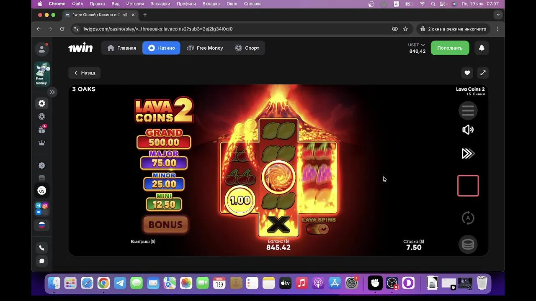Open the Free money sidebar promo
The height and width of the screenshot is (301, 536).
(x=41, y=74)
